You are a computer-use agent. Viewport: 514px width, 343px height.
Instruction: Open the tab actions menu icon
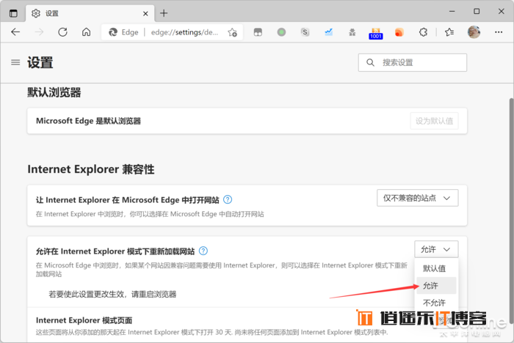tap(13, 13)
